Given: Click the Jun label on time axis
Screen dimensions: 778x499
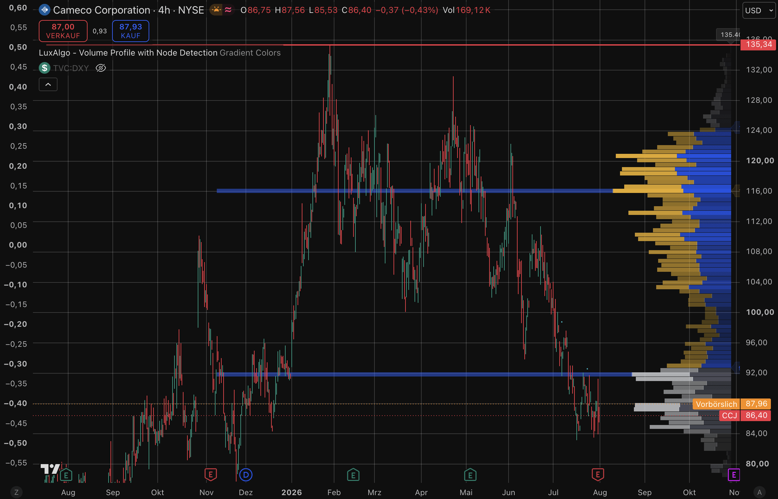Looking at the screenshot, I should (509, 493).
